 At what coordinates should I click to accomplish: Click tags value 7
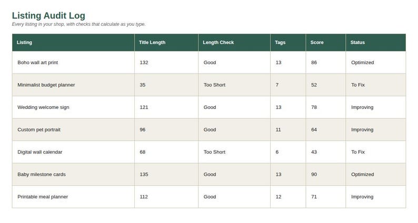(277, 85)
